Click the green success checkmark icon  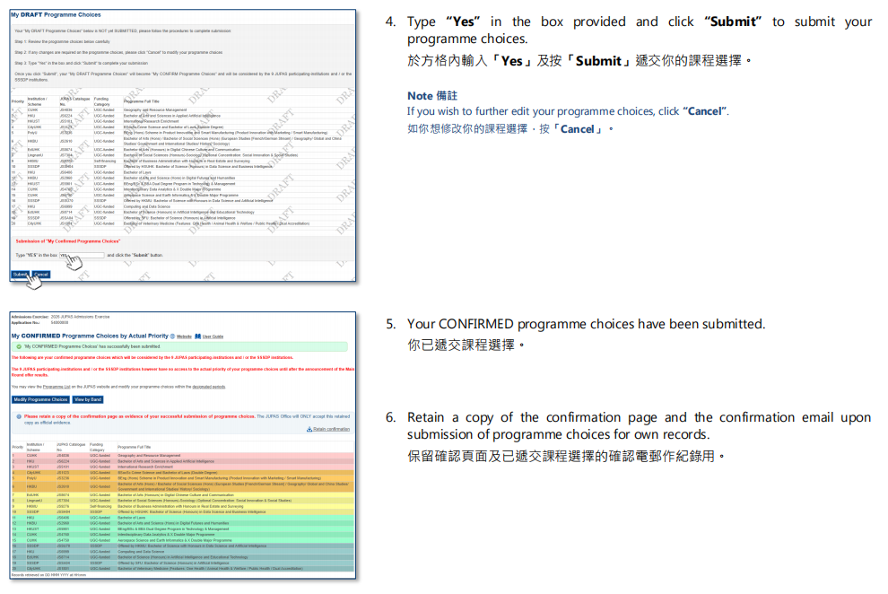click(x=18, y=345)
